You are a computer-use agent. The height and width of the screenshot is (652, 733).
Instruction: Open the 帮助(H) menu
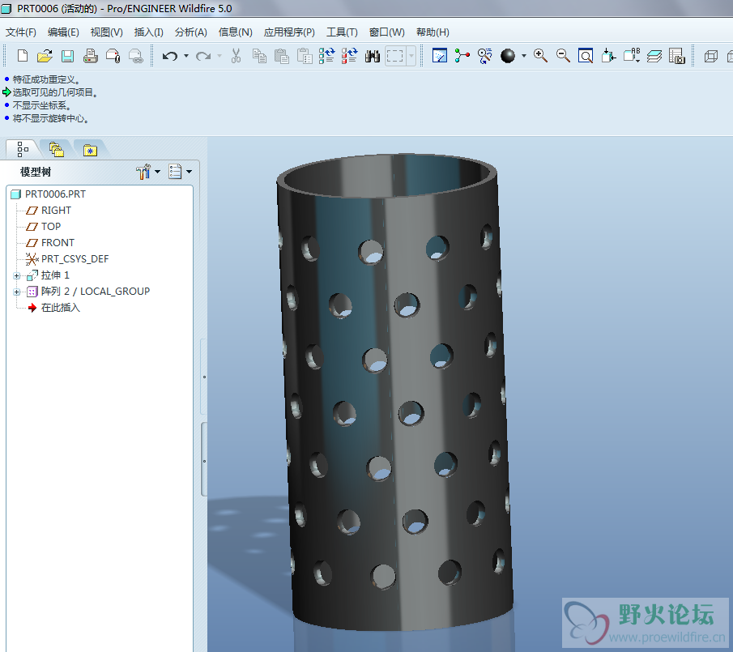tap(433, 32)
